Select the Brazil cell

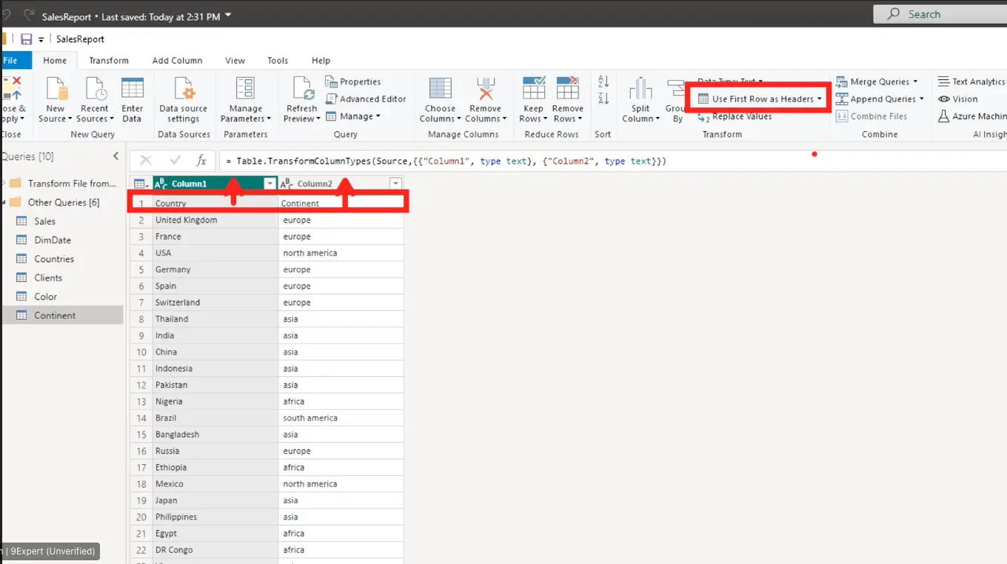(x=215, y=418)
